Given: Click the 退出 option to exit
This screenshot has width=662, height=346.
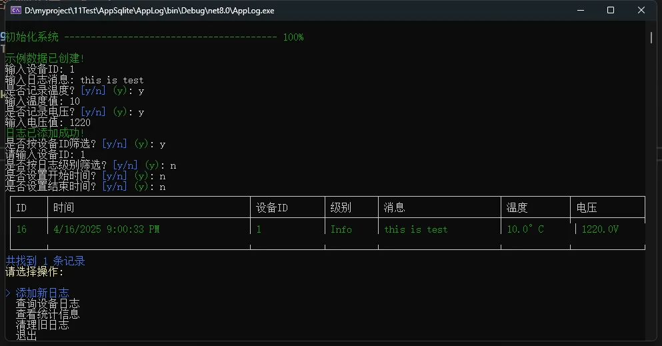Looking at the screenshot, I should [x=27, y=335].
